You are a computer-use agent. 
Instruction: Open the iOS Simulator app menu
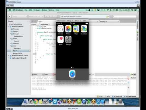(18, 10)
